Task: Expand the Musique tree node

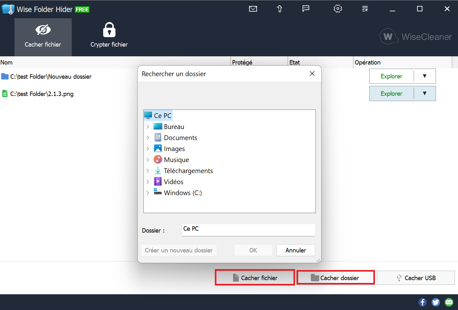Action: tap(148, 160)
